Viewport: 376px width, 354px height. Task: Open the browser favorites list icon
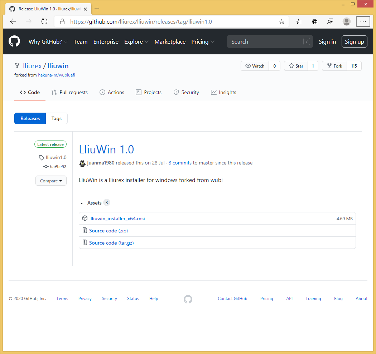299,21
